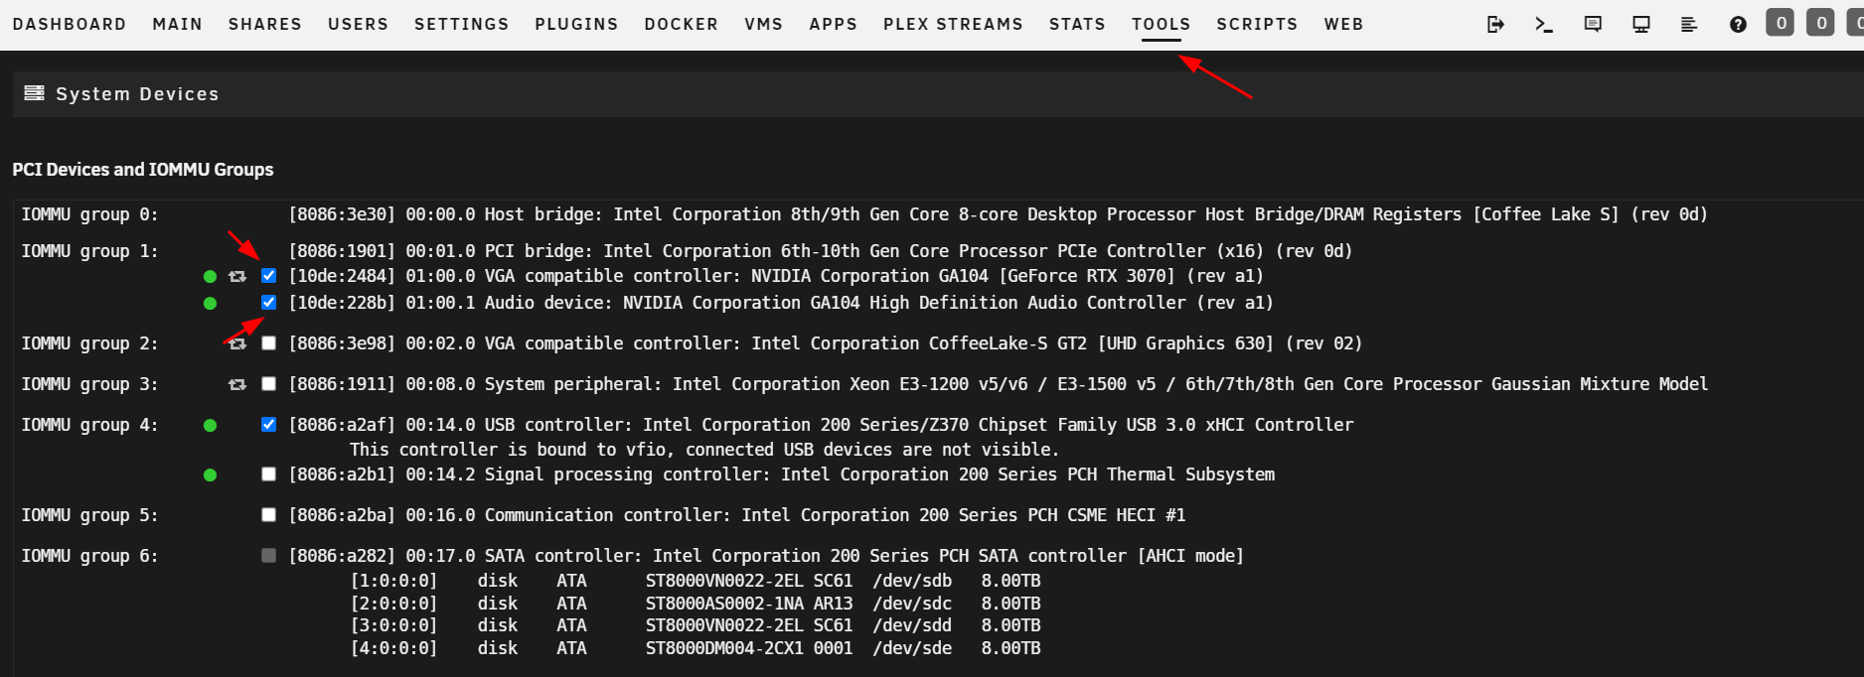1864x677 pixels.
Task: Click the ST8000AS0002-1NA /dev/sdc row
Action: [x=696, y=604]
